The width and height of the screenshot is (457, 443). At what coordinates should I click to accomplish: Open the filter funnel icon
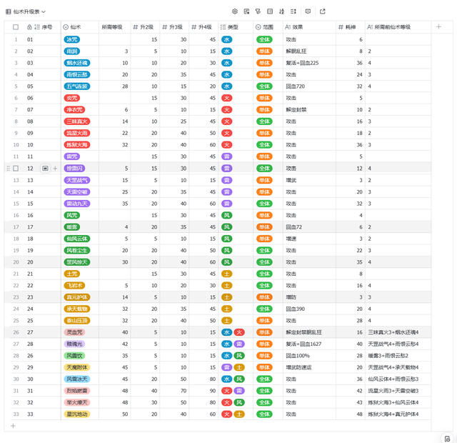click(258, 11)
